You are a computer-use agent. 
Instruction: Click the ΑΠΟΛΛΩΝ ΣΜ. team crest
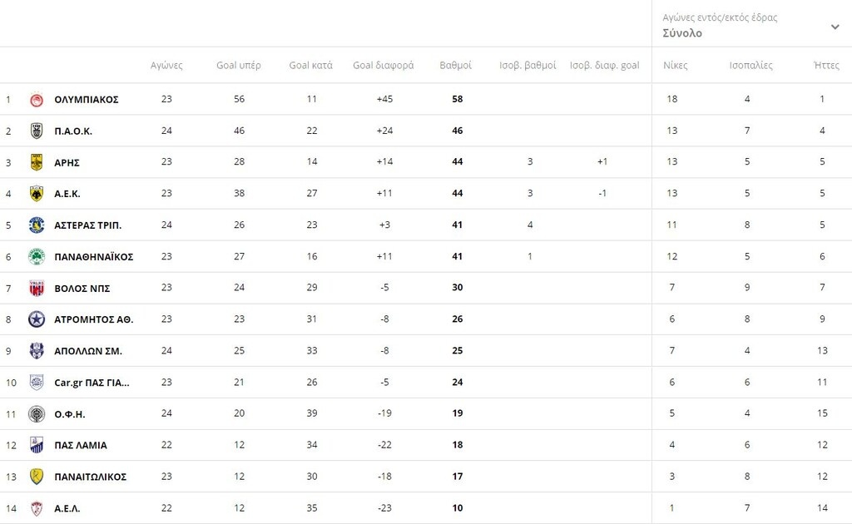(37, 351)
